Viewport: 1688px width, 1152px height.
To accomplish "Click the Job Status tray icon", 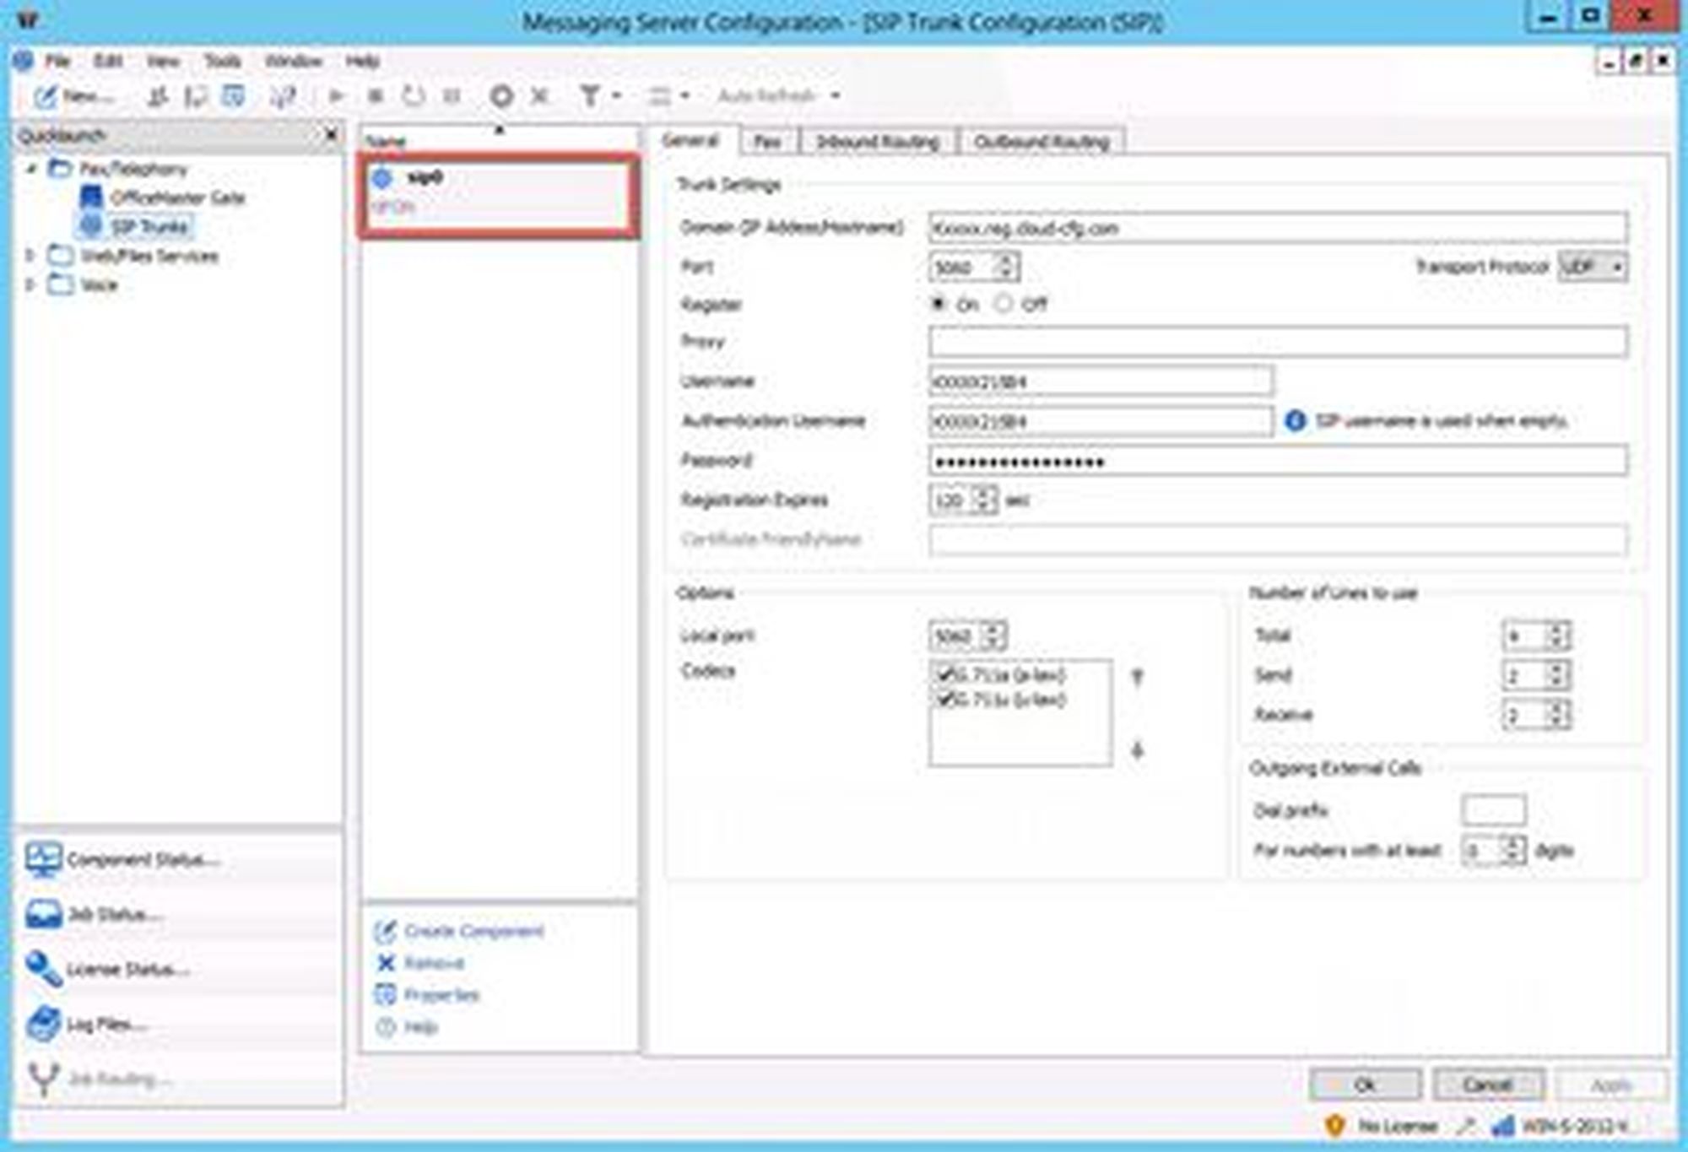I will [x=42, y=914].
